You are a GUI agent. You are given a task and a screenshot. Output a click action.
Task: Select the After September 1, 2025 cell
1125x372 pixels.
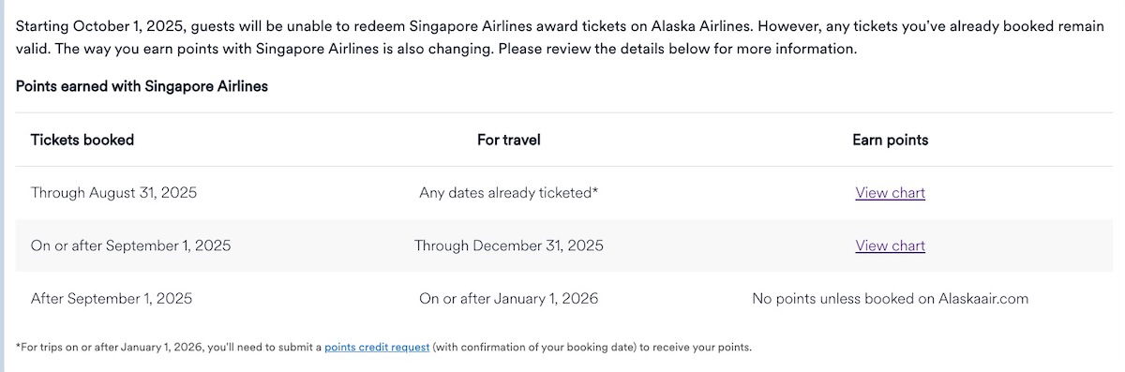pos(112,299)
